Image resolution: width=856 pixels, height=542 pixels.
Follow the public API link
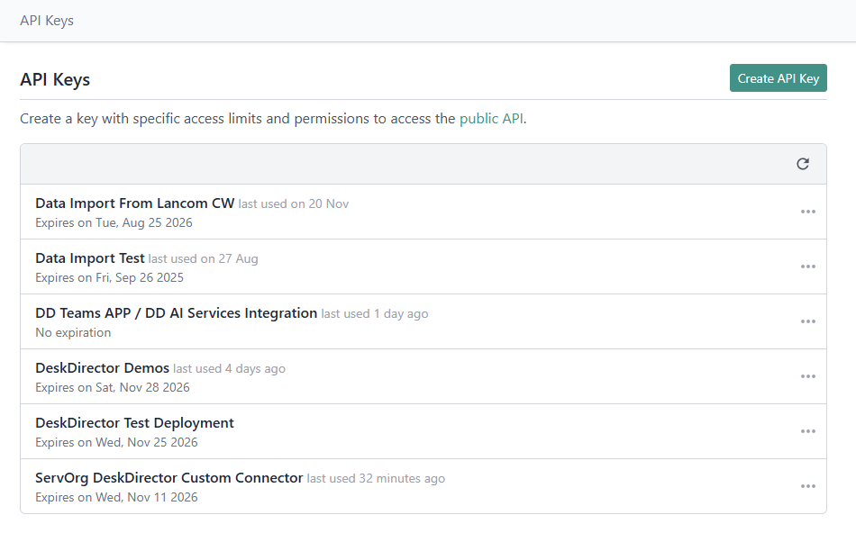point(491,118)
